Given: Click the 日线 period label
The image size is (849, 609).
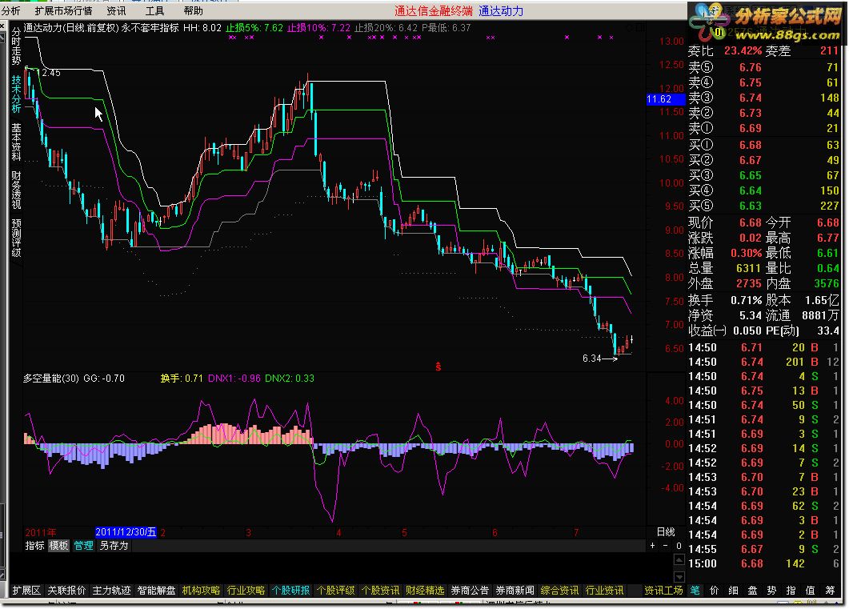Looking at the screenshot, I should 666,531.
